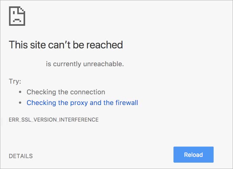Click the bullet beside the proxy and firewall link
This screenshot has width=233, height=169.
coord(20,103)
